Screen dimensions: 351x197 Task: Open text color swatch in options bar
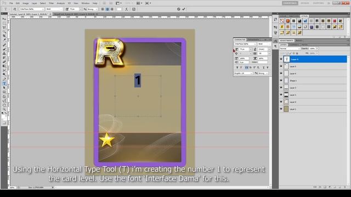click(119, 9)
